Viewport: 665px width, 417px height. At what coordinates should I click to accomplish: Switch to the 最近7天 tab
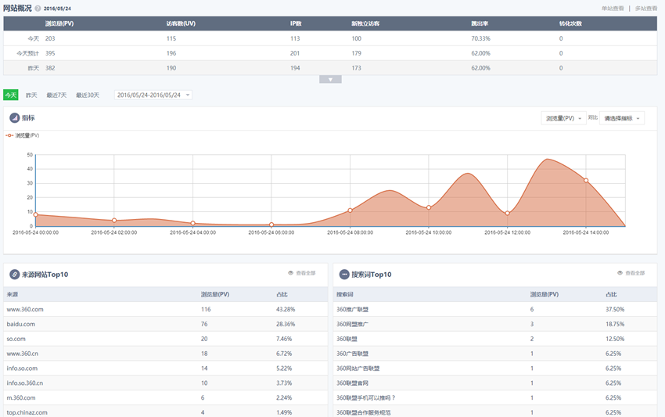pyautogui.click(x=56, y=95)
